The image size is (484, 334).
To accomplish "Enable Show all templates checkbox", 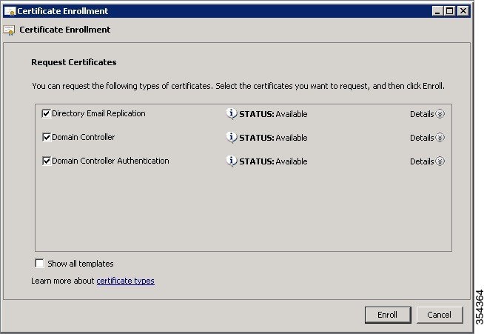I will 39,263.
